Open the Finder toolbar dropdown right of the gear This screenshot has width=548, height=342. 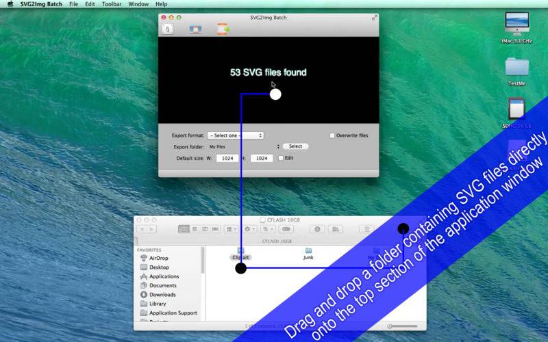click(x=268, y=229)
